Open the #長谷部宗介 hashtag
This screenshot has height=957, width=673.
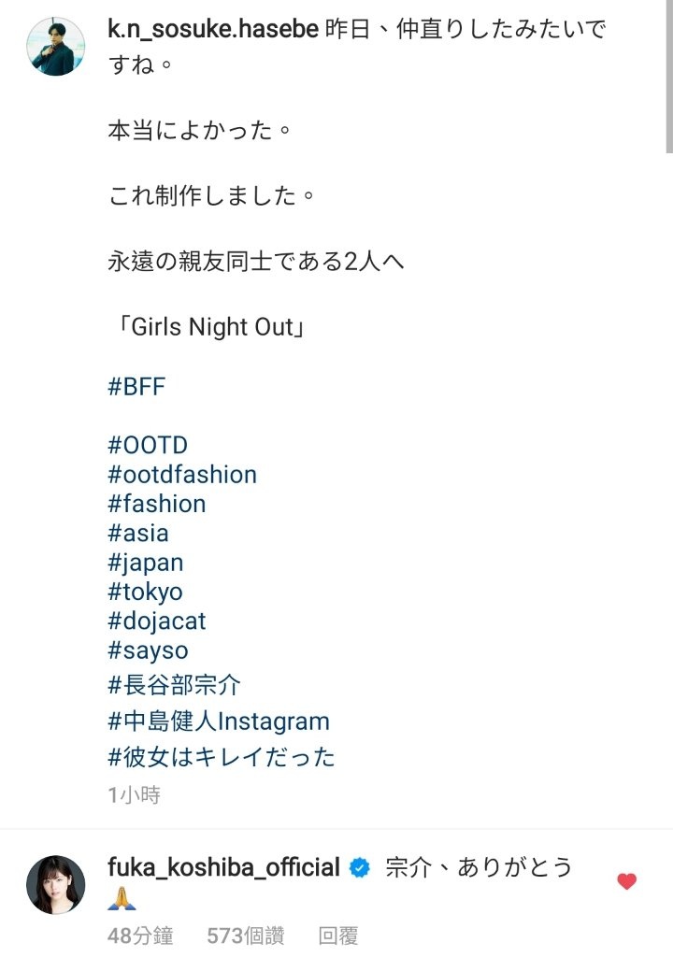click(174, 685)
